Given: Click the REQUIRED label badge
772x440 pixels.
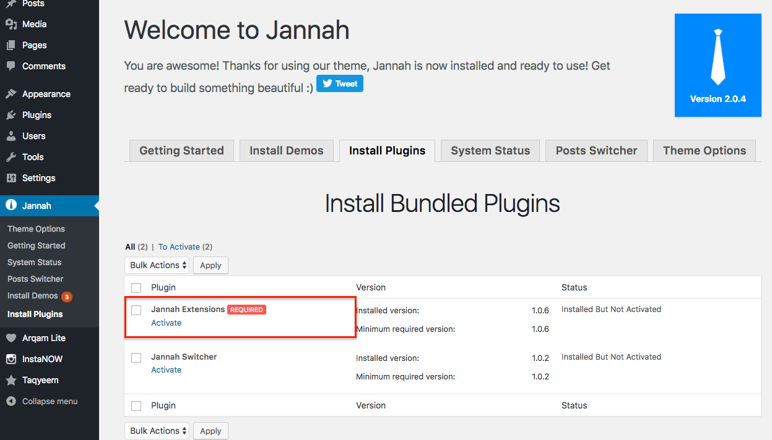Looking at the screenshot, I should pos(246,310).
